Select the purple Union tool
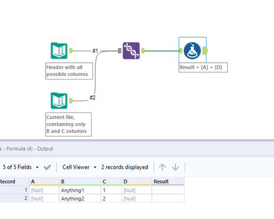 pyautogui.click(x=131, y=51)
